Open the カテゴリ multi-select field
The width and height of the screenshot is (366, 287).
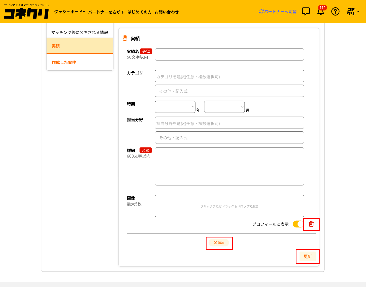pos(229,76)
